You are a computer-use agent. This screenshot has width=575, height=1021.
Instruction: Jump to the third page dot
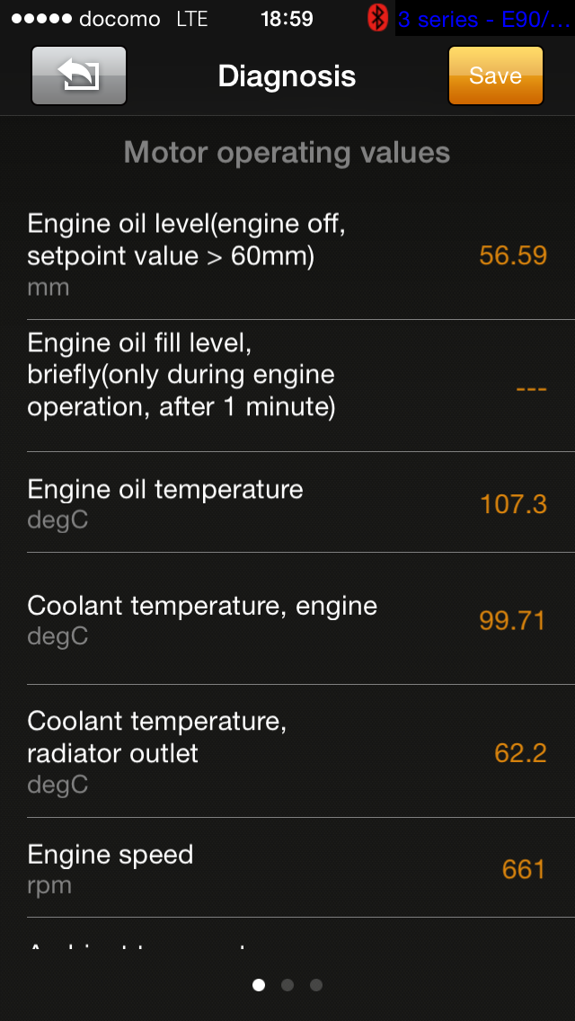pyautogui.click(x=316, y=985)
